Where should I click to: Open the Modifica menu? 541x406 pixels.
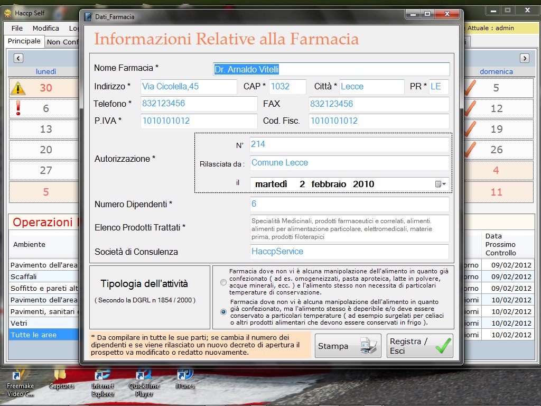pyautogui.click(x=45, y=28)
